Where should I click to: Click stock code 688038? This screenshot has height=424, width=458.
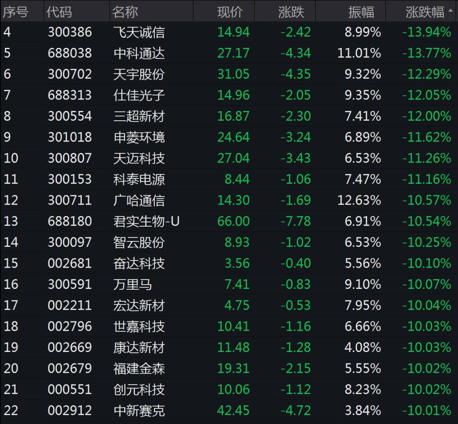point(70,53)
